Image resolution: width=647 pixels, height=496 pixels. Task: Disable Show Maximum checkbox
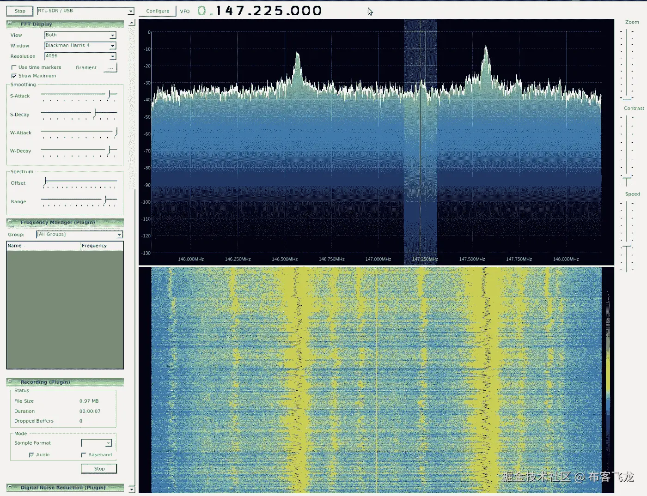(14, 76)
